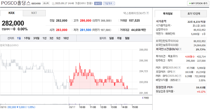Click the 시가 value 283,000
This screenshot has width=210, height=110.
pos(62,30)
